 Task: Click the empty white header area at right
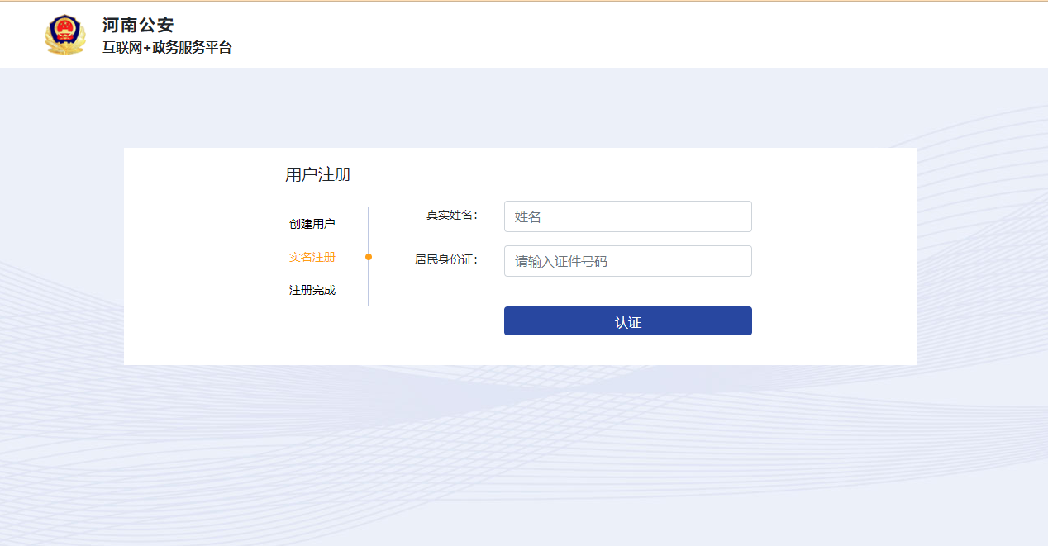[x=661, y=35]
